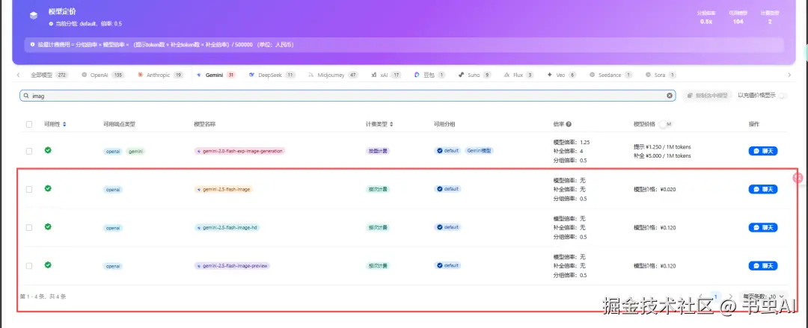Viewport: 808px width, 328px height.
Task: Click the 复制选中模型 button
Action: [707, 96]
